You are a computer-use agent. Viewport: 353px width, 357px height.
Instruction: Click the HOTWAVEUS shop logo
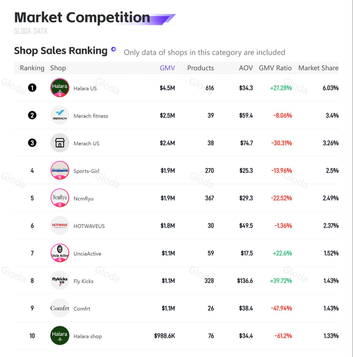(60, 225)
